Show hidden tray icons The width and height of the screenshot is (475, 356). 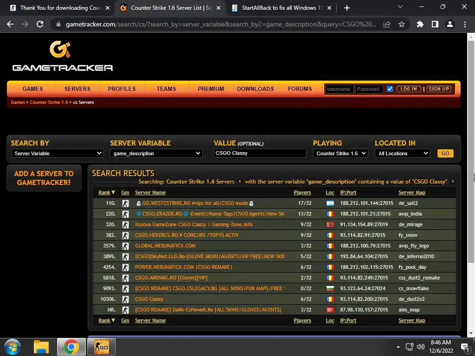[x=398, y=347]
